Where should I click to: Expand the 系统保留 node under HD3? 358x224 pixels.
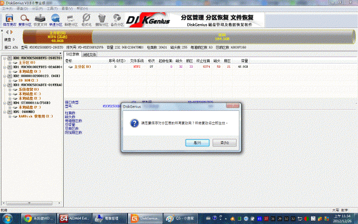point(10,90)
